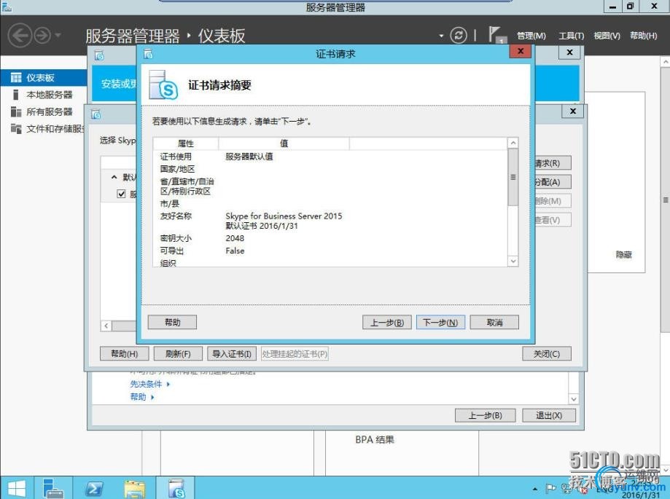This screenshot has width=670, height=499.
Task: Open BPA 结果 on the dashboard
Action: tap(375, 440)
